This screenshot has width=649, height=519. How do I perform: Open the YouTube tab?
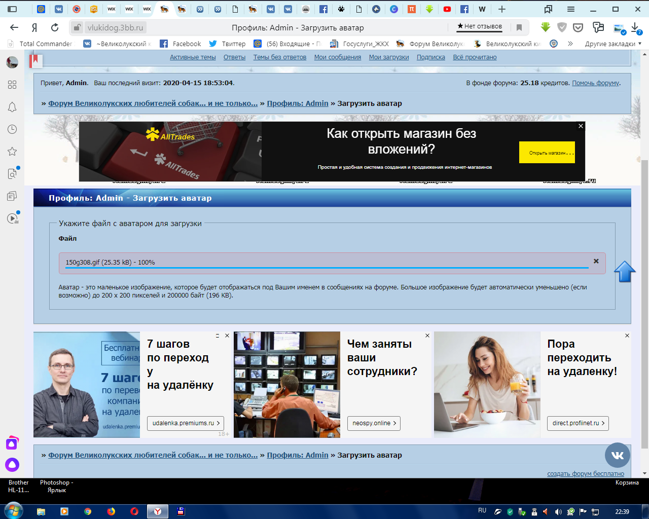click(447, 9)
